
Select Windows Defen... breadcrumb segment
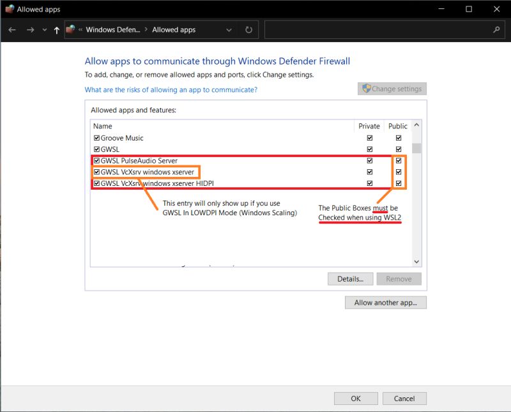pos(113,29)
